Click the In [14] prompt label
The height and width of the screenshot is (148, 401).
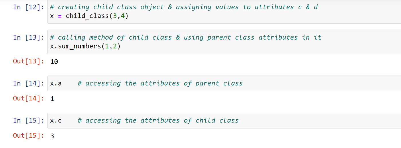tap(28, 83)
